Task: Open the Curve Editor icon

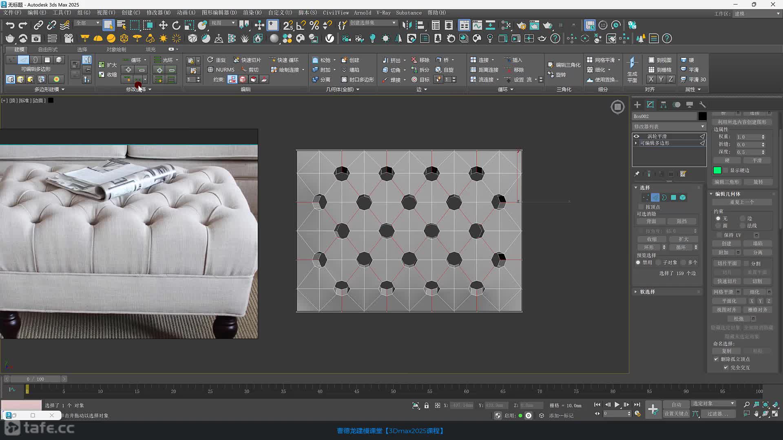Action: point(477,25)
